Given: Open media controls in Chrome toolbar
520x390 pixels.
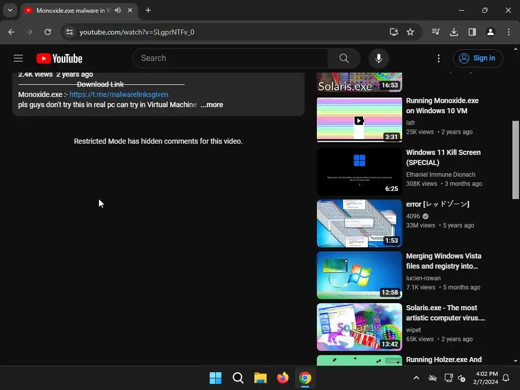Looking at the screenshot, I should (x=436, y=32).
